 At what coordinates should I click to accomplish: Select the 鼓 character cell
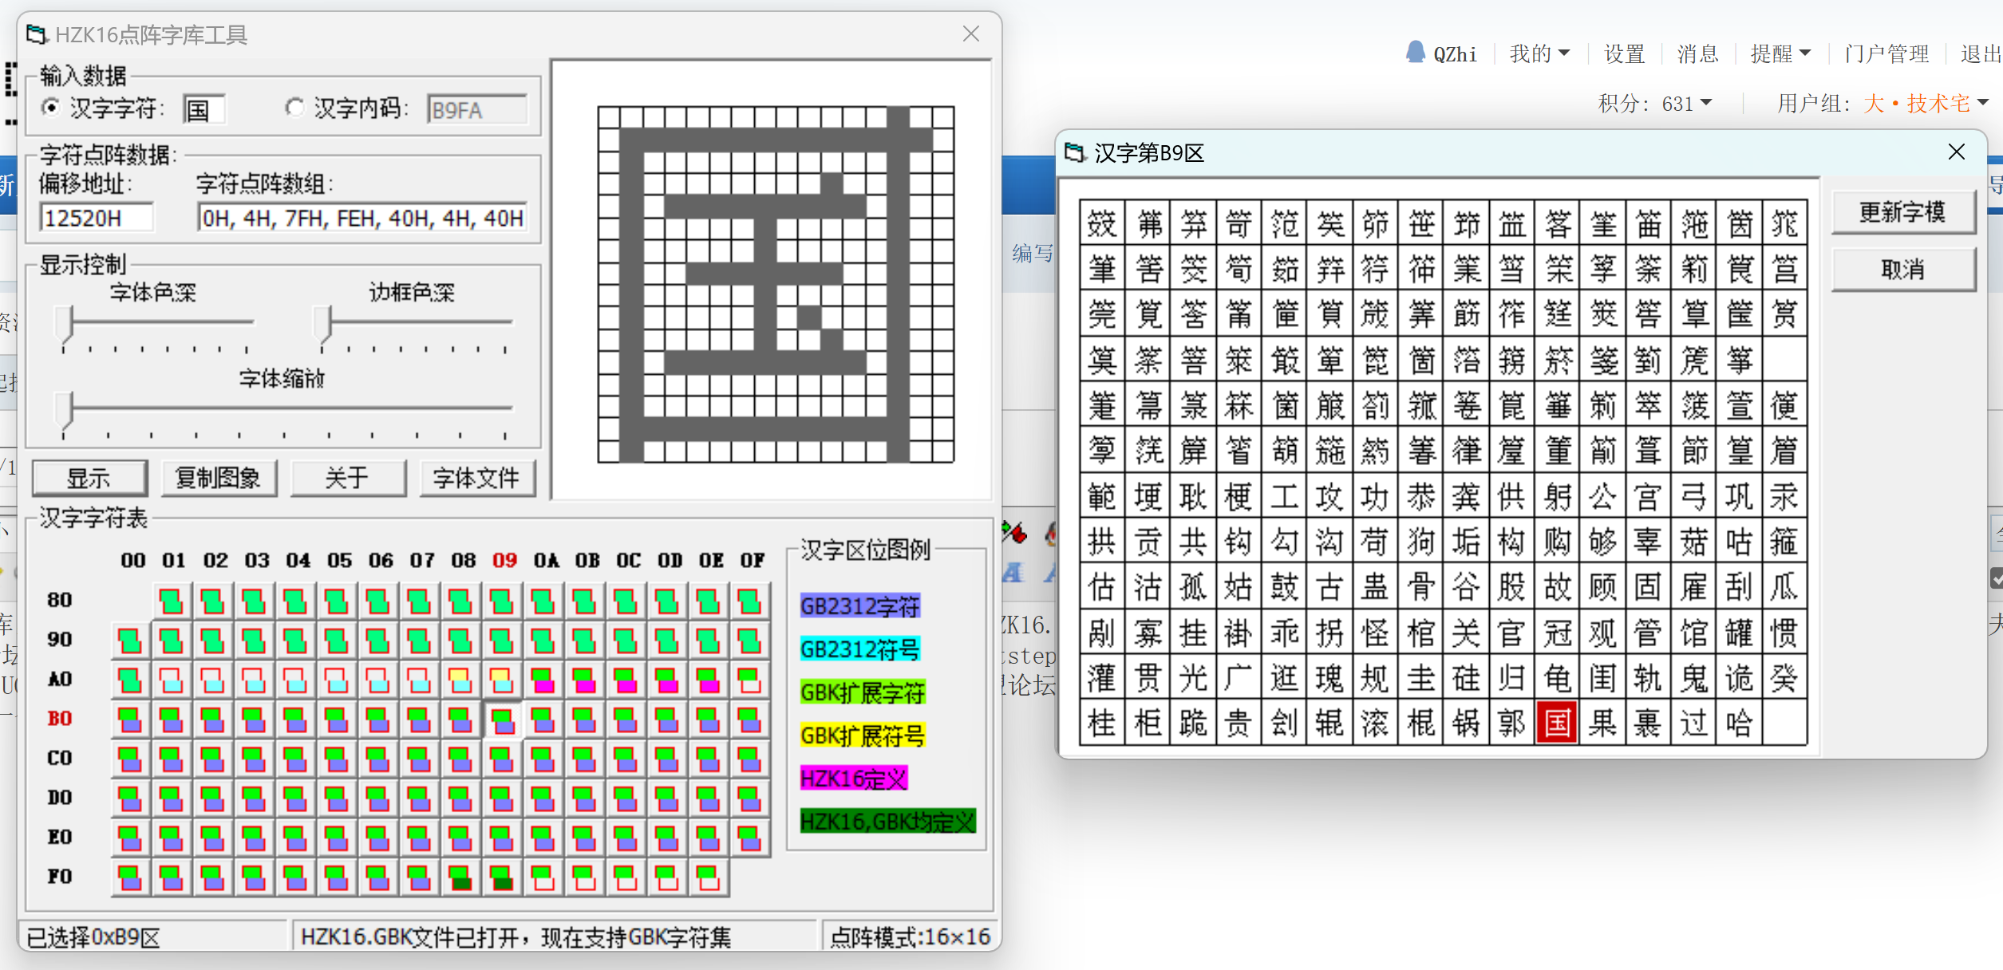point(1284,588)
